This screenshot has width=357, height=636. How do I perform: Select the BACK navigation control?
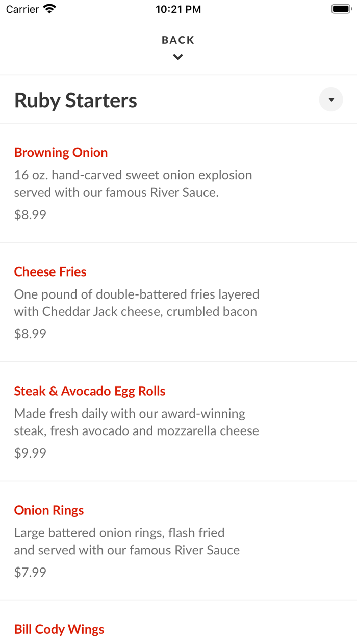[x=178, y=39]
